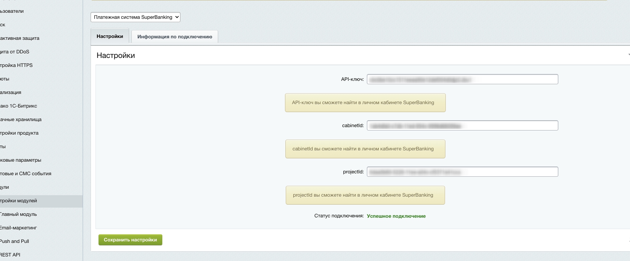Screen dimensions: 630x261
Task: Focus the cabinetId text field
Action: point(462,126)
